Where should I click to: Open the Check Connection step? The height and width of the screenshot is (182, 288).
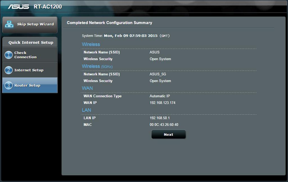[x=30, y=55]
